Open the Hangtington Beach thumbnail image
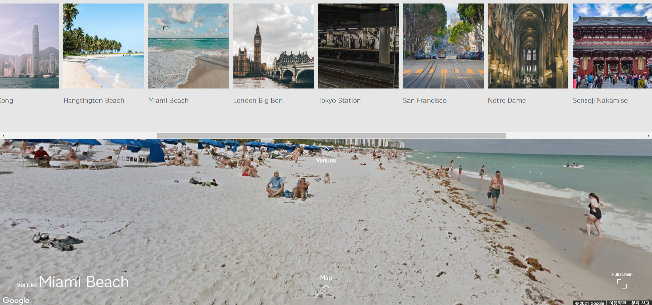The height and width of the screenshot is (305, 652). tap(104, 46)
